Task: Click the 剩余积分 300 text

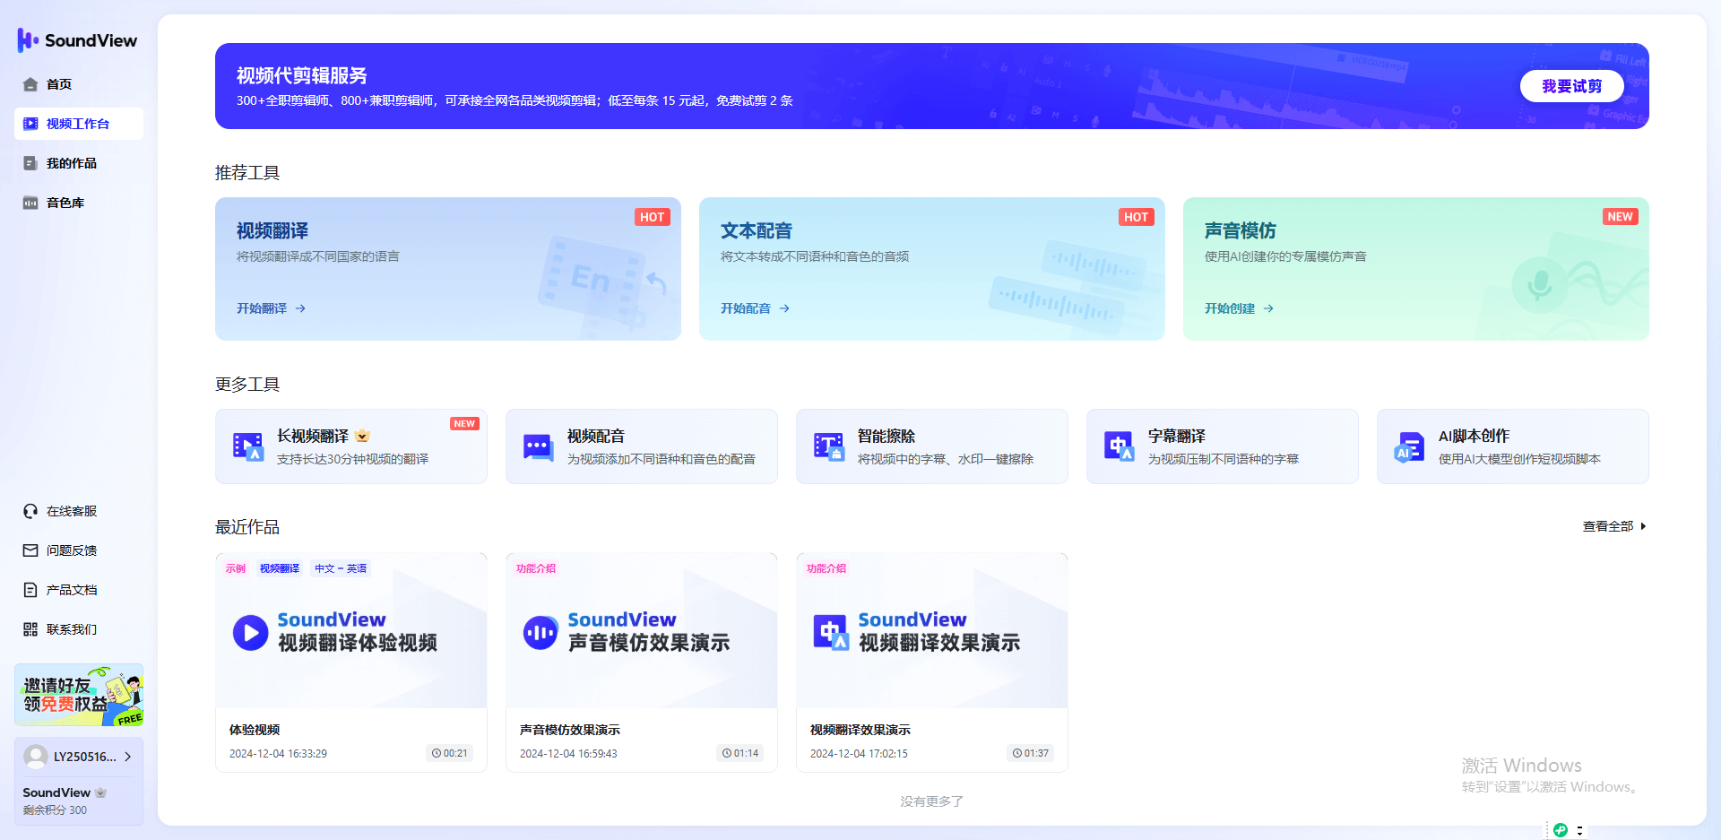Action: coord(55,810)
